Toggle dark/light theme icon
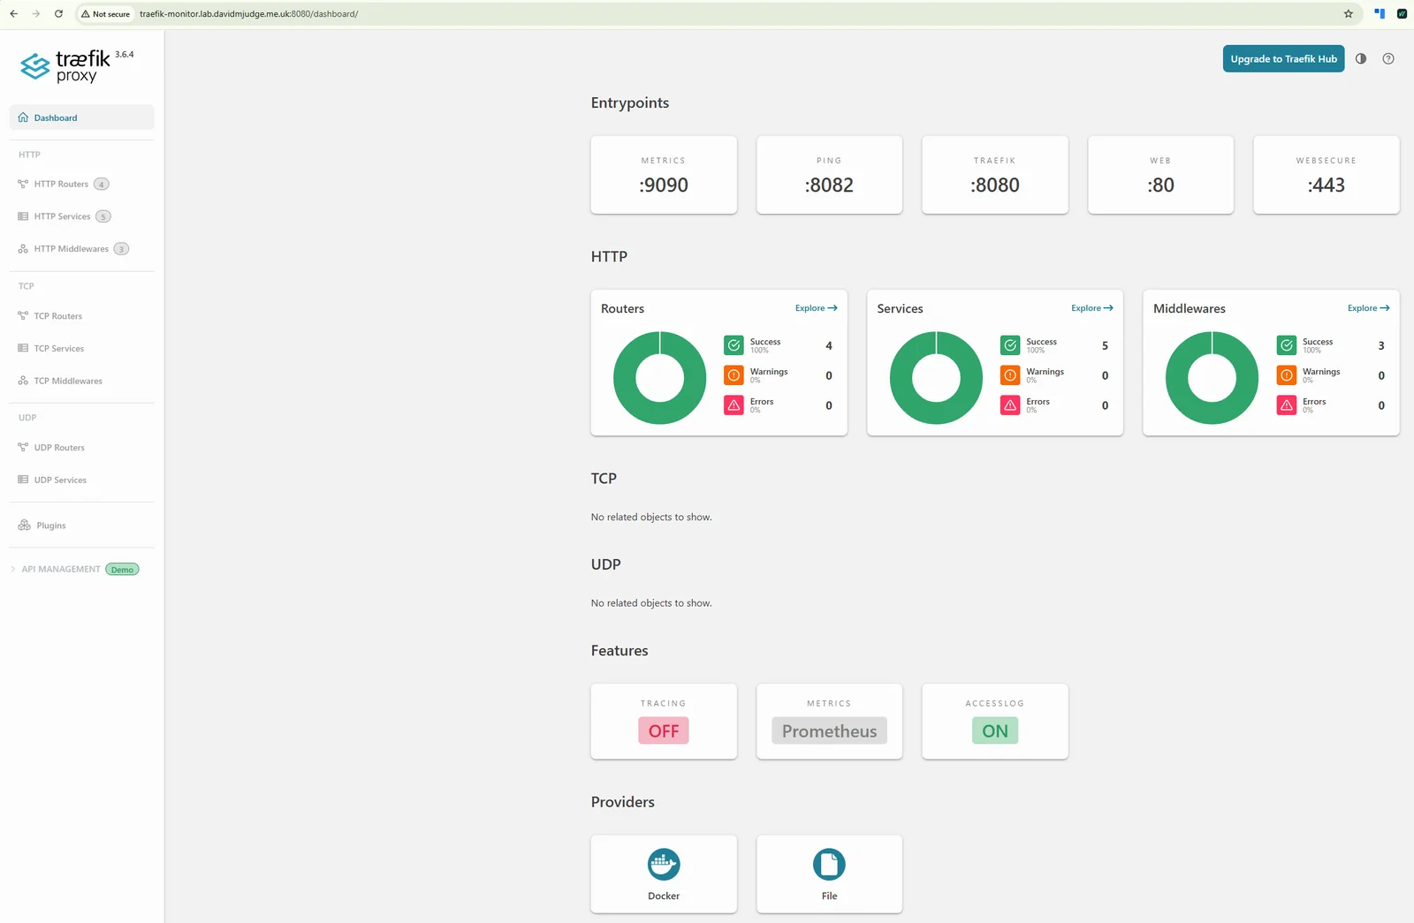Viewport: 1414px width, 923px height. (x=1361, y=59)
